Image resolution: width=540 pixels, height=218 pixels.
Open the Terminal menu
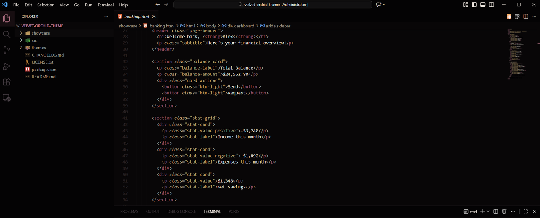coord(106,5)
